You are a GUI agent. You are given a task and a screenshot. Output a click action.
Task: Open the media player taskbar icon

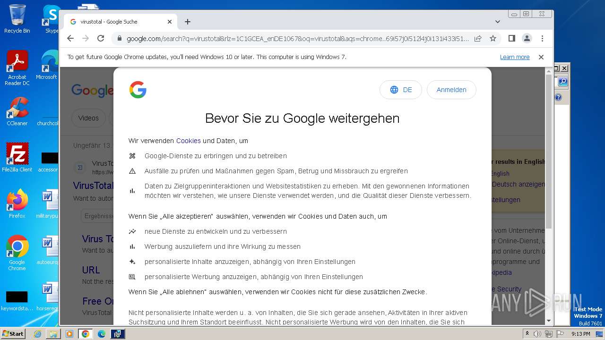(x=69, y=334)
